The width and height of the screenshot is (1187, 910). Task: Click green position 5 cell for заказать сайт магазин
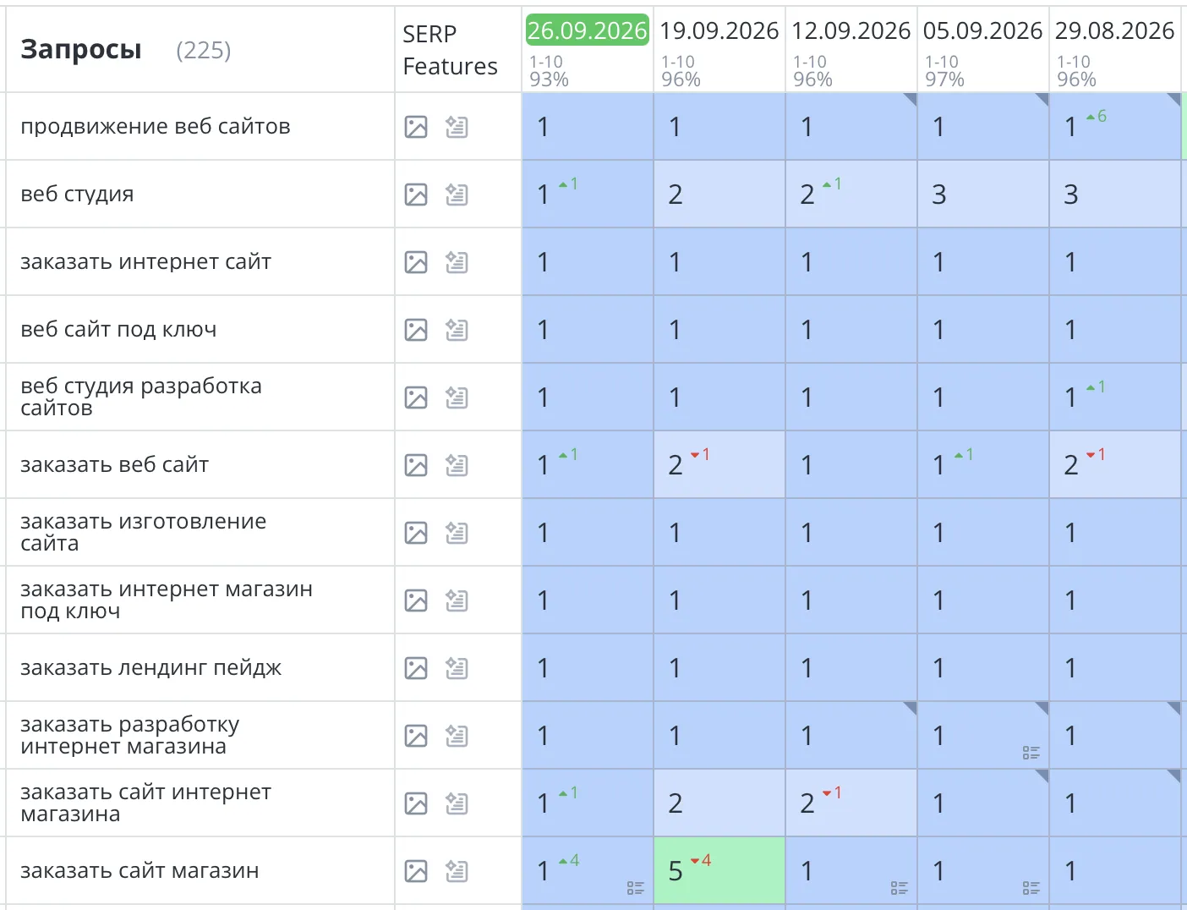tap(719, 870)
